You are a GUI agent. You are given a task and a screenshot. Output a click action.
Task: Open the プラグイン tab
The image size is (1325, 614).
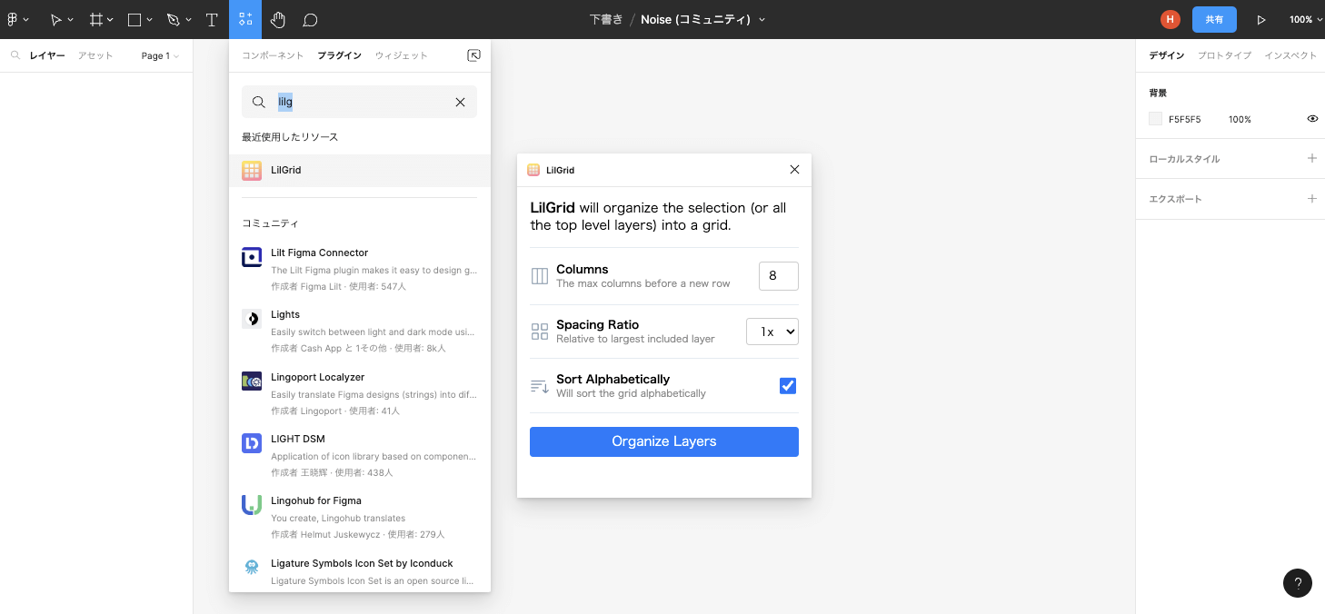pos(340,55)
